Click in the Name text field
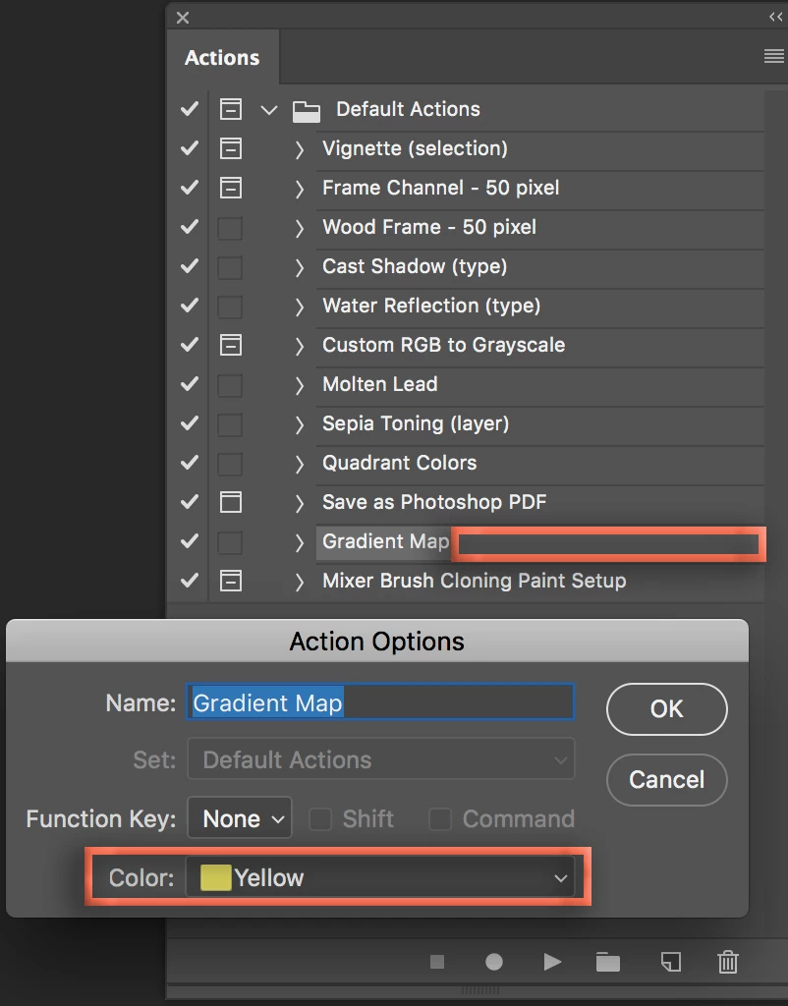This screenshot has width=788, height=1006. point(379,703)
